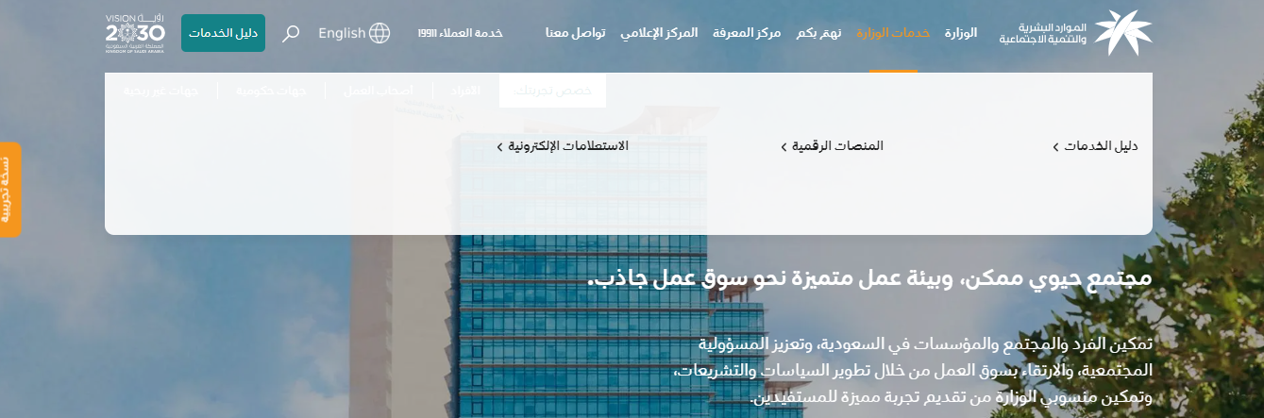This screenshot has width=1264, height=418.
Task: Open the الوزارة menu item
Action: point(961,33)
